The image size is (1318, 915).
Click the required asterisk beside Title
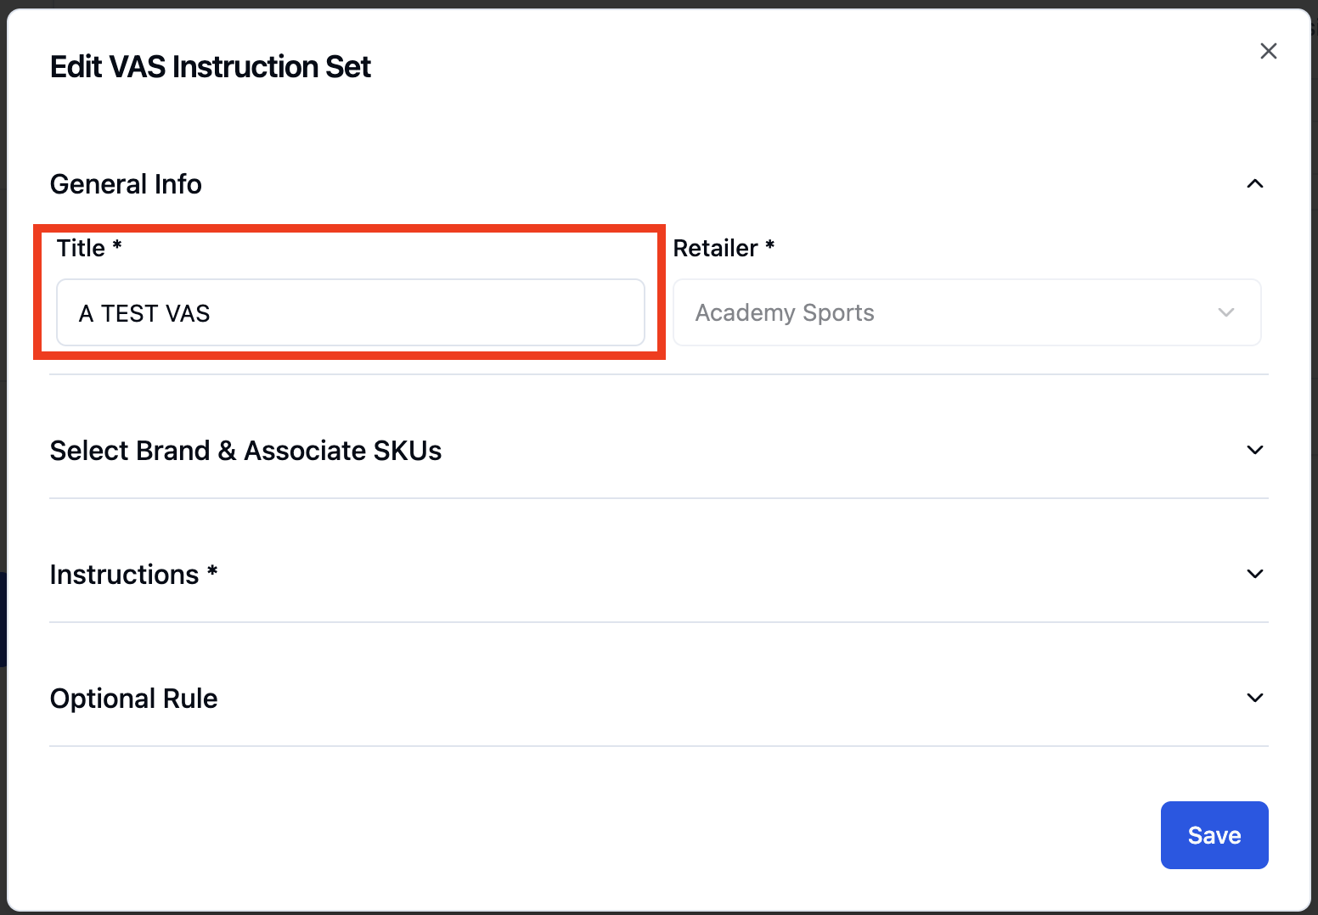pos(117,244)
